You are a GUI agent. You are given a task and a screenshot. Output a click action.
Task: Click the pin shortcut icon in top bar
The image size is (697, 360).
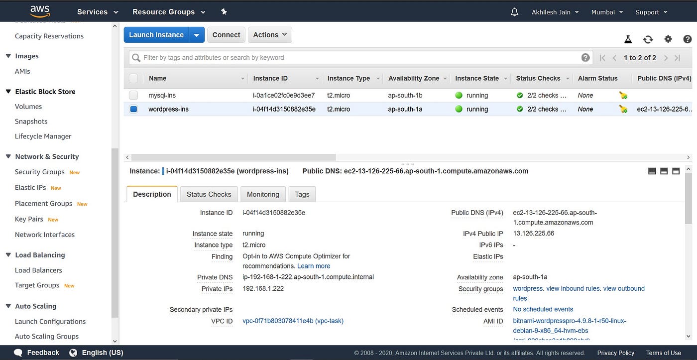pos(224,12)
